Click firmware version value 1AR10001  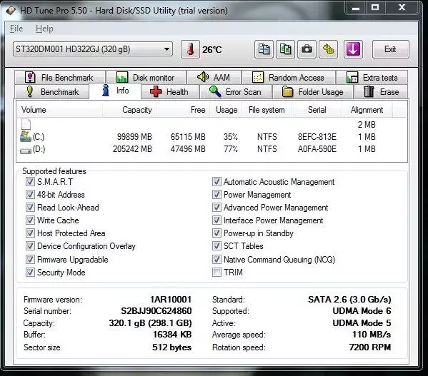(x=171, y=300)
